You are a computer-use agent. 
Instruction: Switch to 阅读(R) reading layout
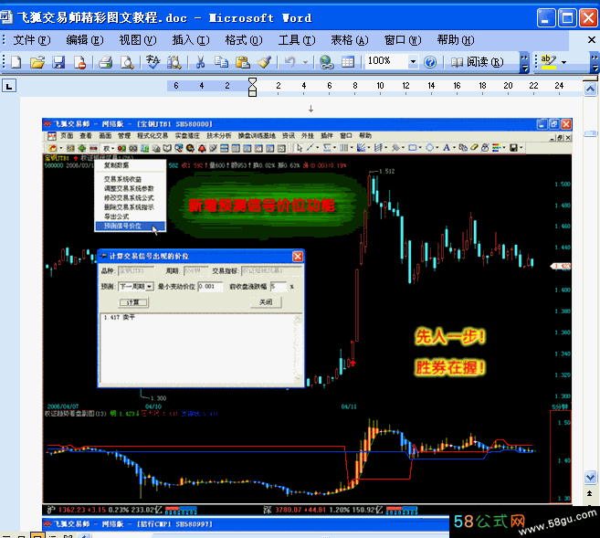[477, 62]
